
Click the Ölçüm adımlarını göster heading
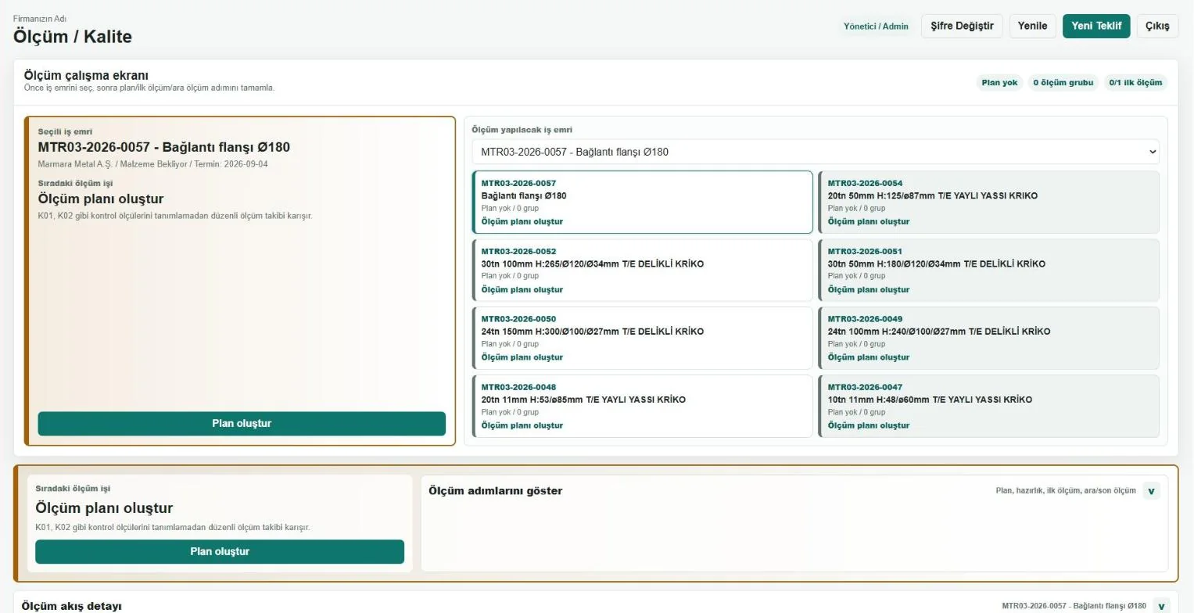click(x=496, y=491)
